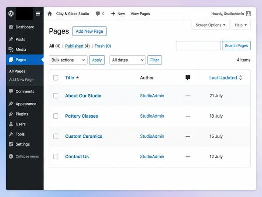Check the Pottery Classes row checkbox

pos(55,116)
